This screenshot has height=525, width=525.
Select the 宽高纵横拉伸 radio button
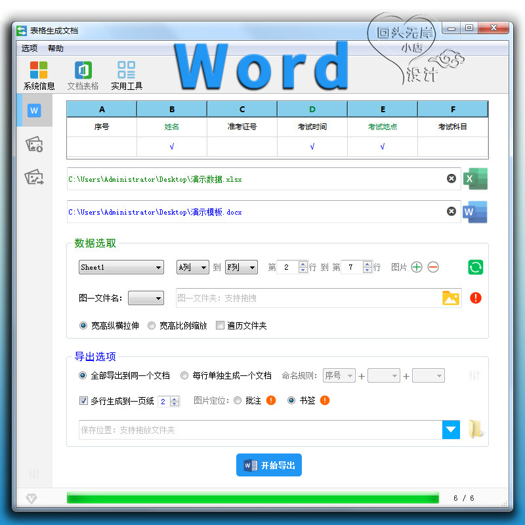(83, 325)
